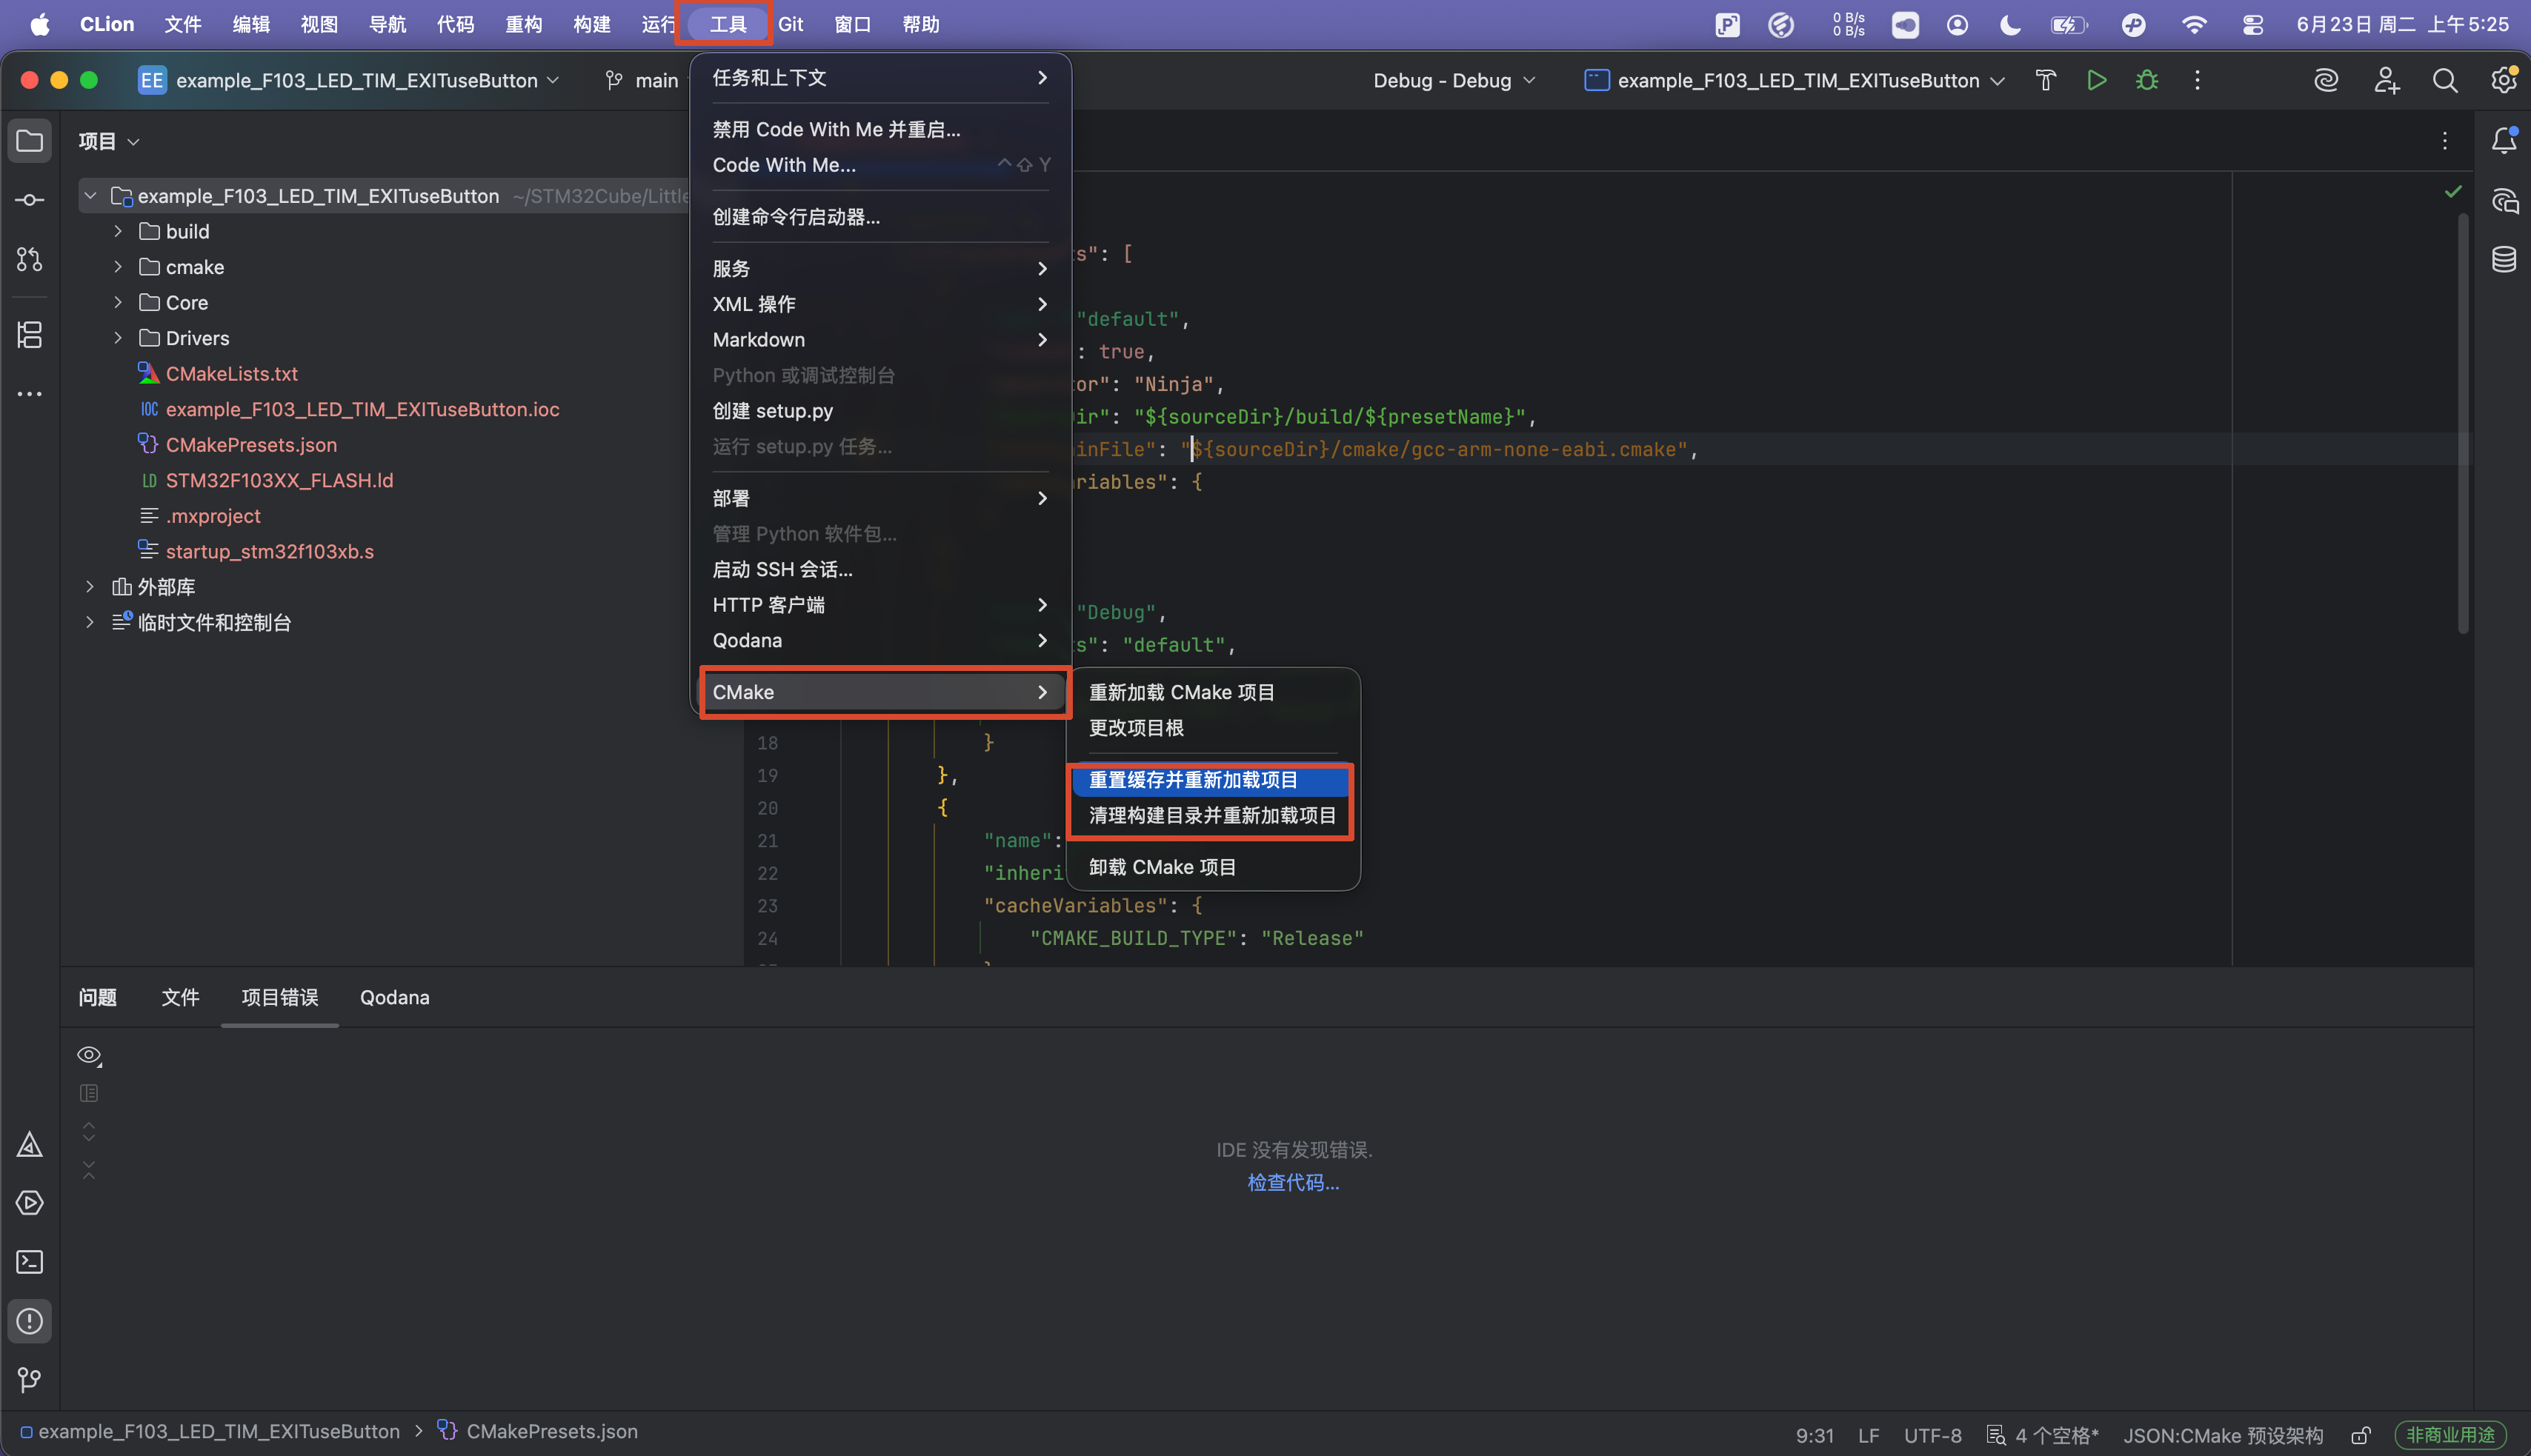Viewport: 2531px width, 1456px height.
Task: Open the Notifications bell icon
Action: coord(2504,141)
